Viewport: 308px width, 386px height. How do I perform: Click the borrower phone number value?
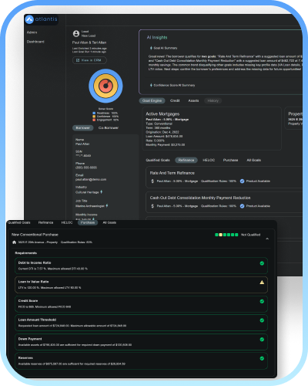pyautogui.click(x=86, y=168)
